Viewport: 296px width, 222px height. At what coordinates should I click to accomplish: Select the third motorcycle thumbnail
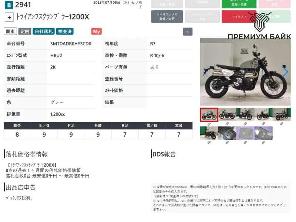click(245, 114)
